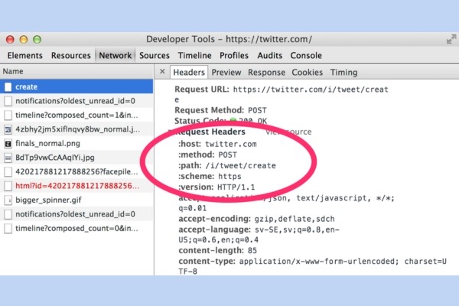459x306 pixels.
Task: Click the green status code indicator
Action: point(233,120)
